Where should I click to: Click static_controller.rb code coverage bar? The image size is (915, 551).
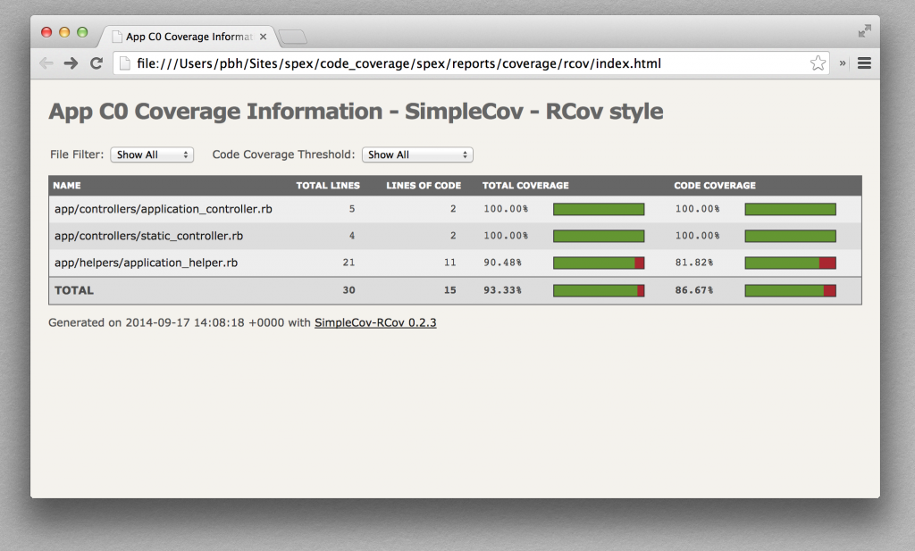(x=790, y=236)
